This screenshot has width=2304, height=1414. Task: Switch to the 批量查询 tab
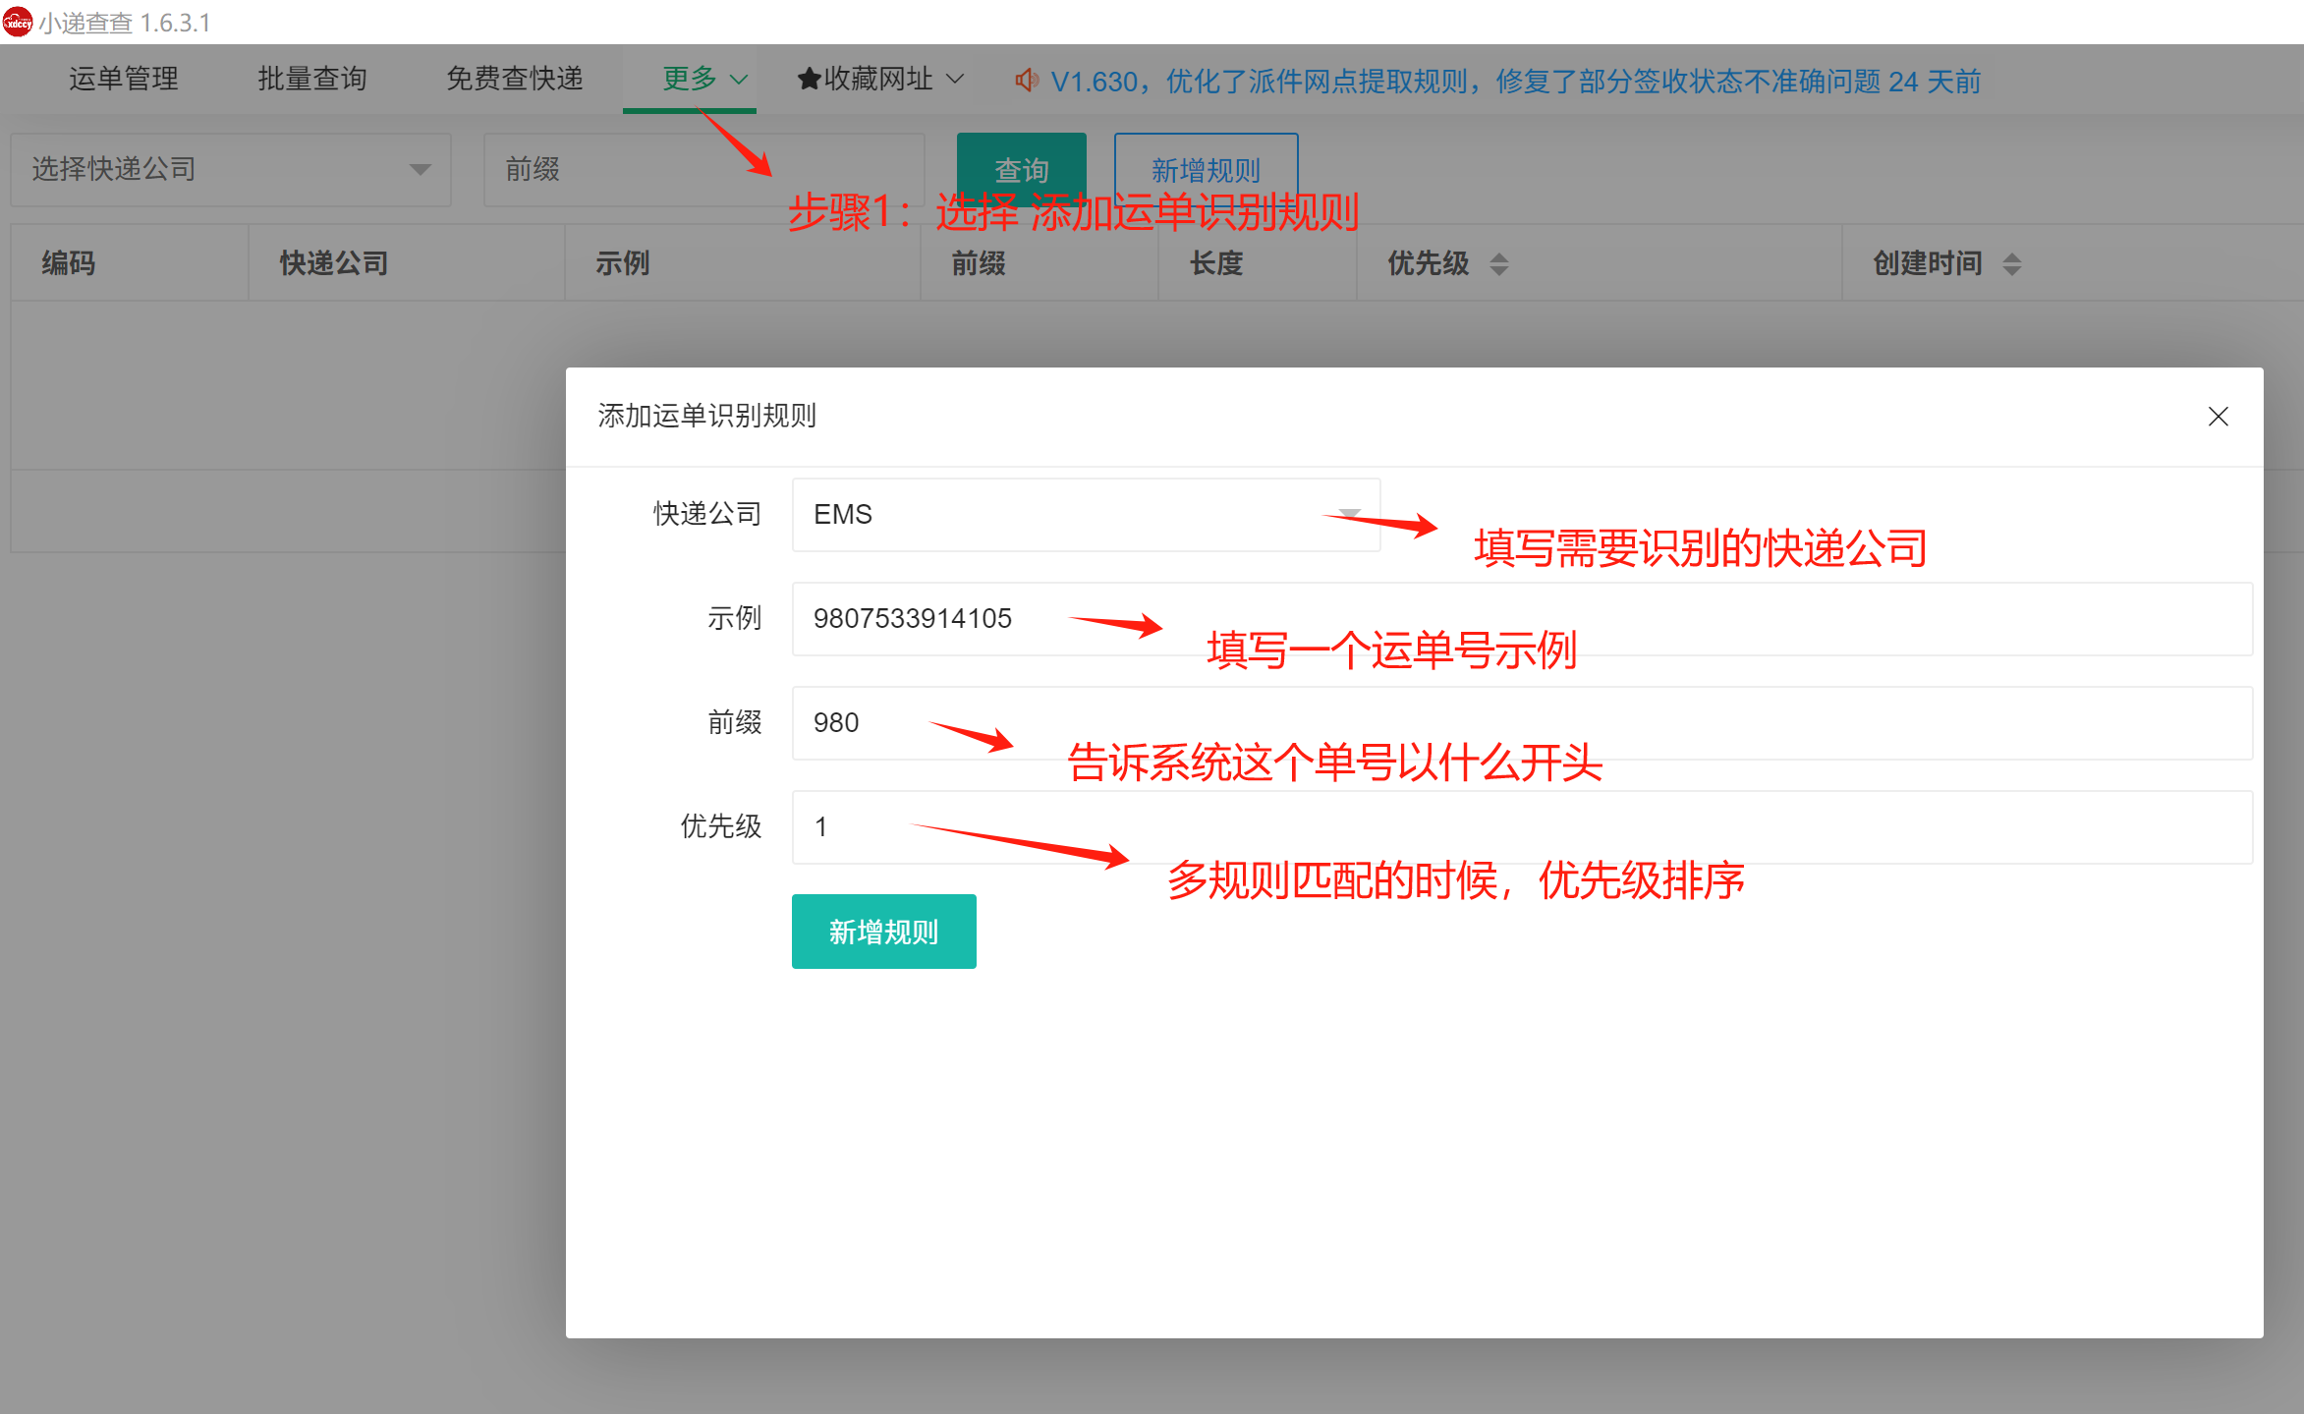pos(311,79)
